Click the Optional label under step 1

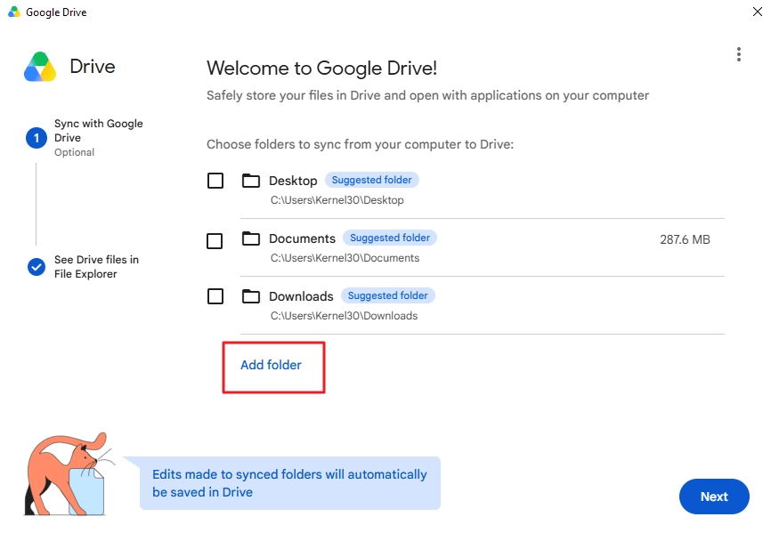[74, 152]
